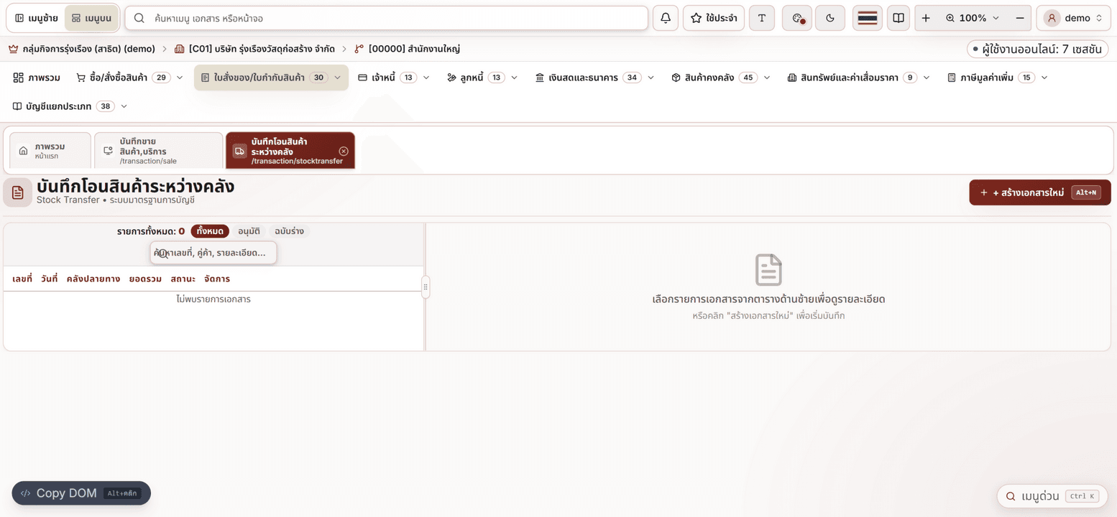Open the "ภาพรวม" item in the menu bar
This screenshot has height=517, width=1117.
point(37,78)
